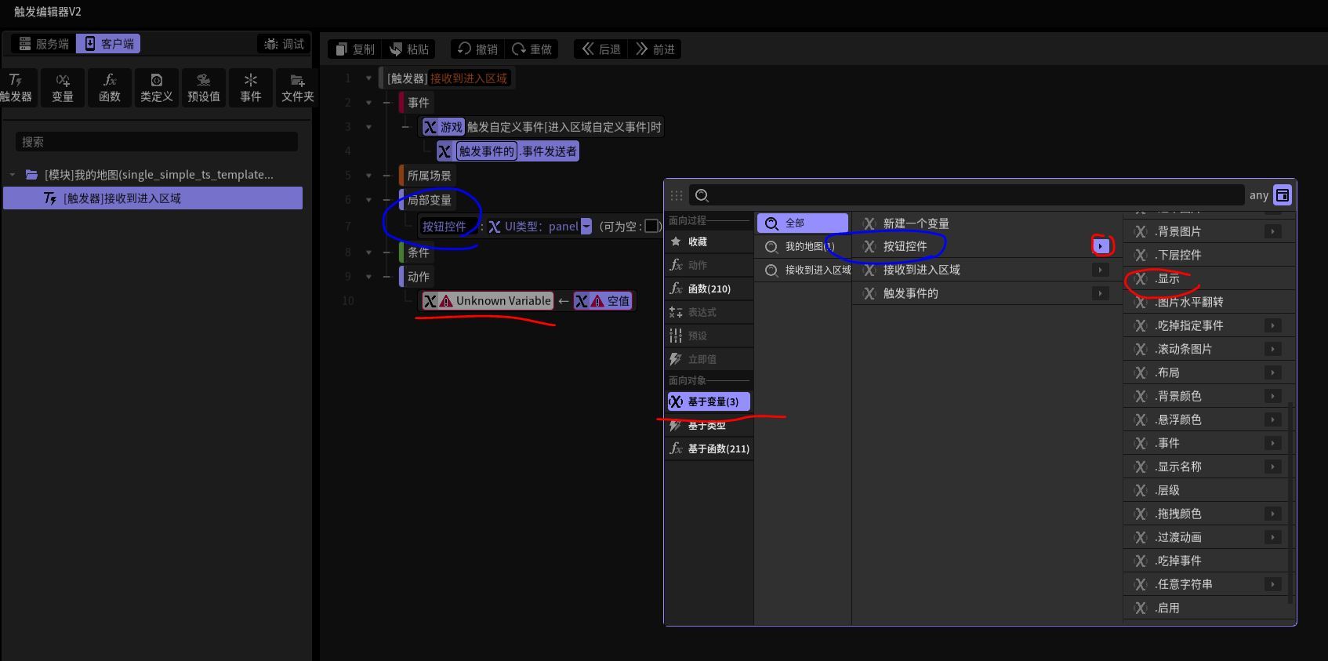This screenshot has height=661, width=1328.
Task: Select the 预设值 preset value icon
Action: (204, 87)
